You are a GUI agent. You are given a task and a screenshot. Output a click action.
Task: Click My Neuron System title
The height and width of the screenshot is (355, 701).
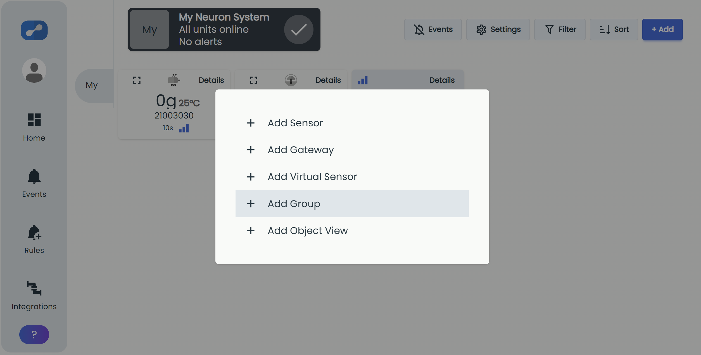tap(224, 17)
